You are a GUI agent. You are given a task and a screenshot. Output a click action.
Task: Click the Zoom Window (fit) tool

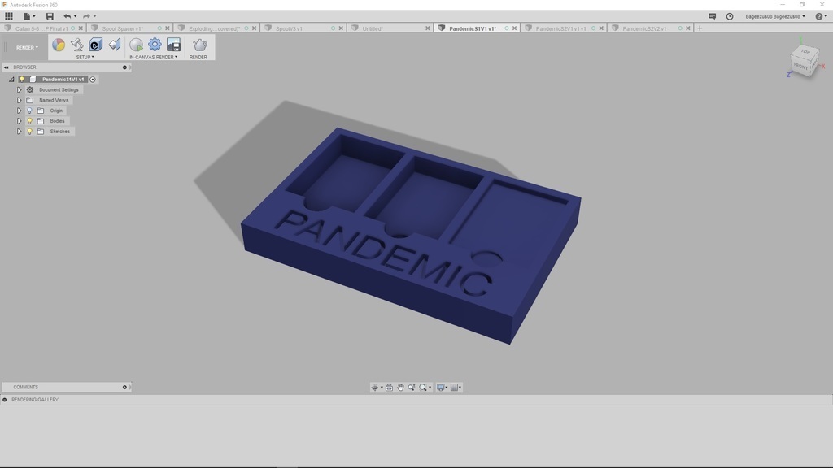pos(423,388)
